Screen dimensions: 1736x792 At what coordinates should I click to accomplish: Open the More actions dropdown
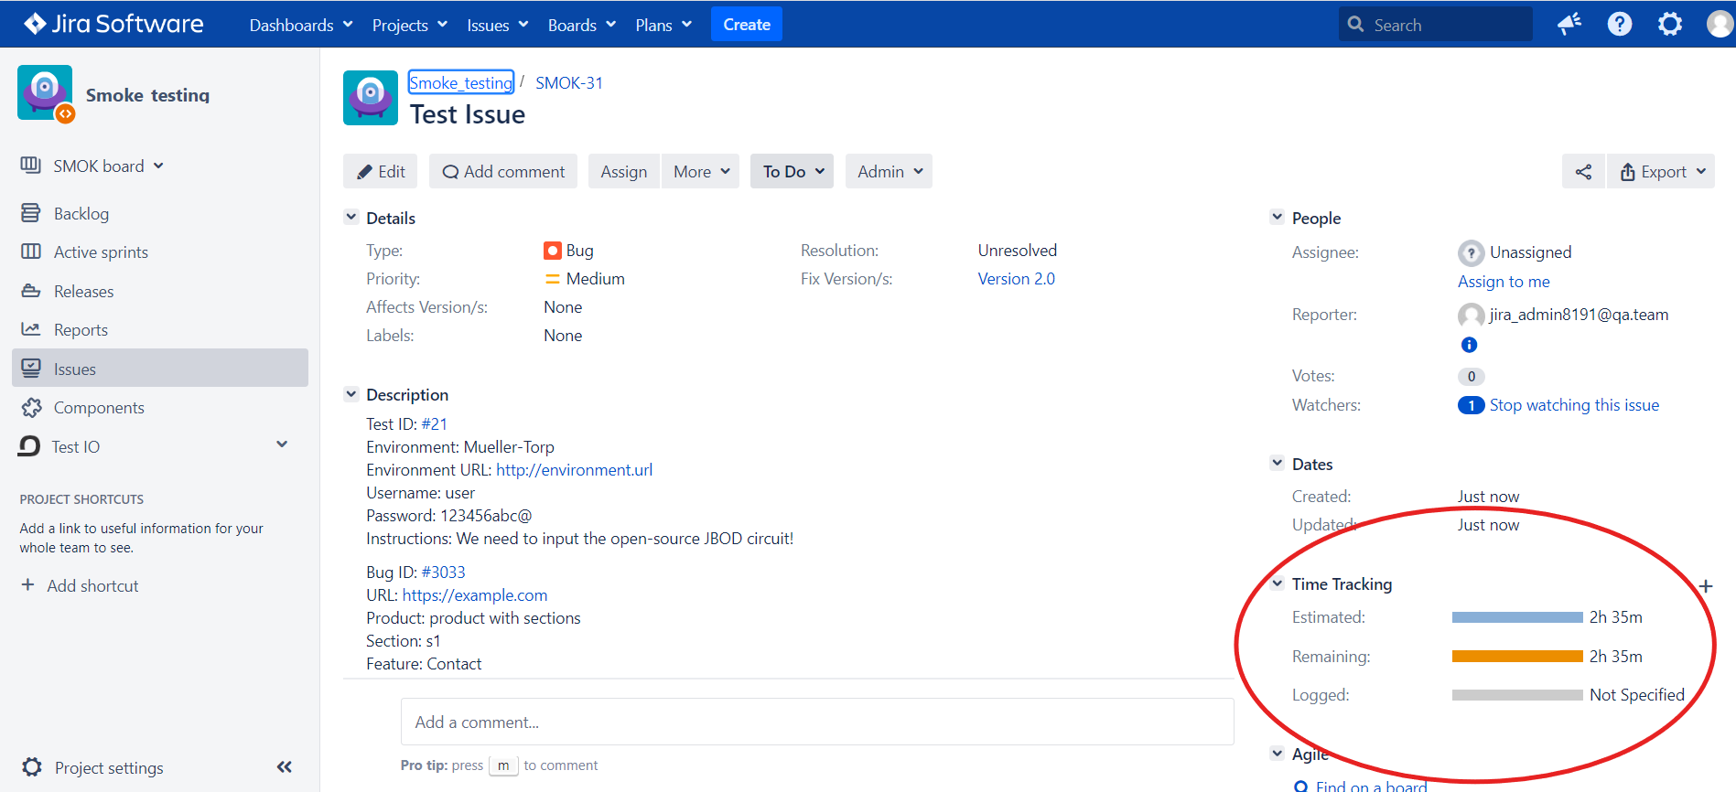701,171
